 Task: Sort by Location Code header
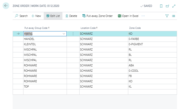click(x=89, y=28)
